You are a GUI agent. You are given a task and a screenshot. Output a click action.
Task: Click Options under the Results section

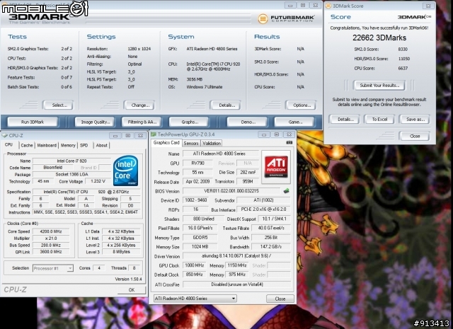pyautogui.click(x=301, y=105)
